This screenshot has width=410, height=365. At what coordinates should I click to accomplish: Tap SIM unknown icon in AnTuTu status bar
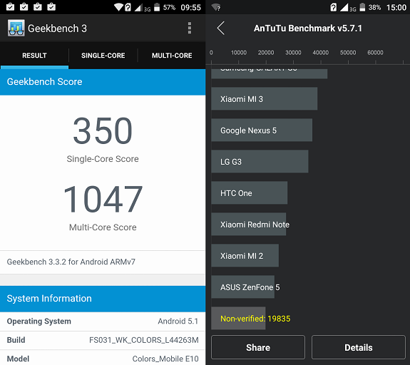(x=334, y=7)
